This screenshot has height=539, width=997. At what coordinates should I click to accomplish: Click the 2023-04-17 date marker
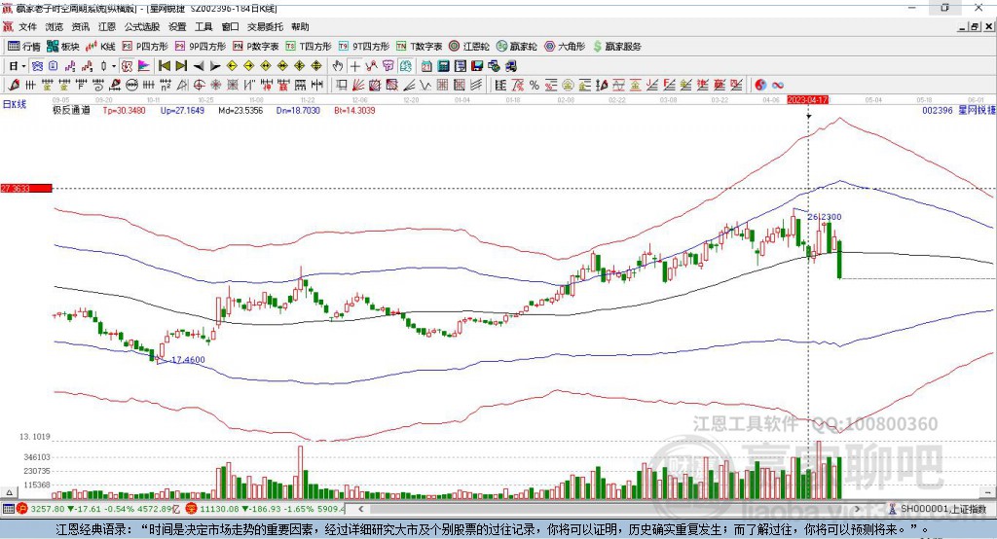(807, 99)
